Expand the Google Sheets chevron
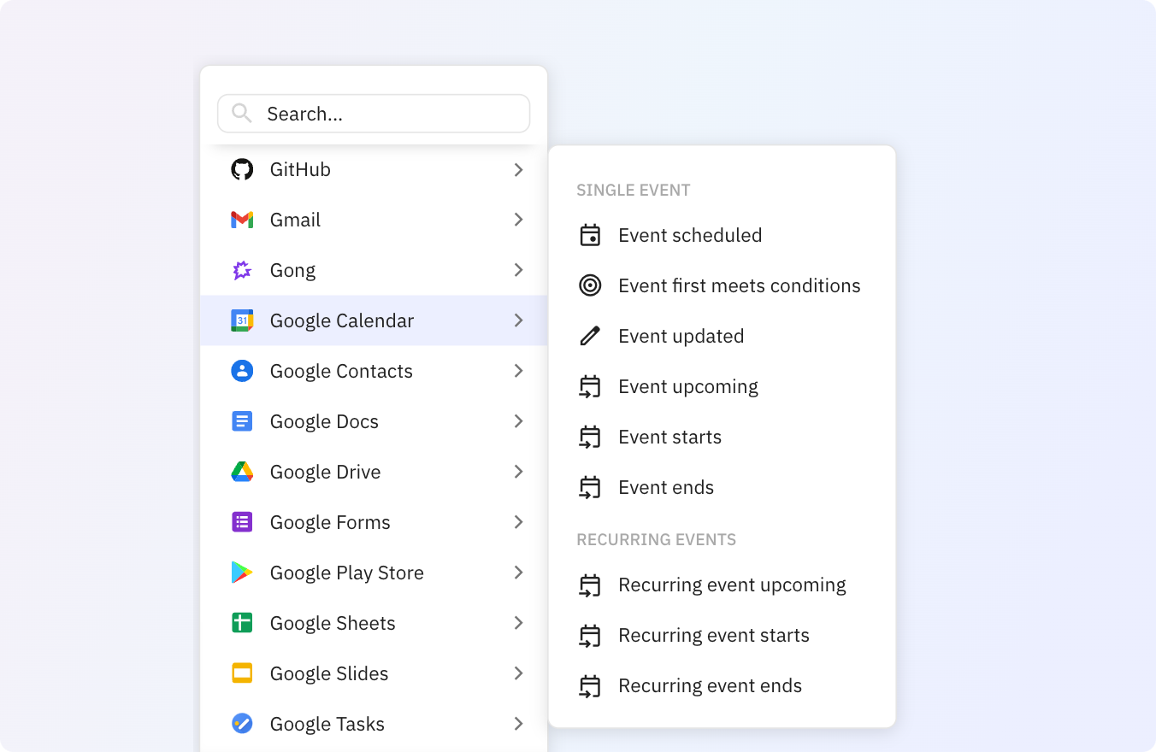This screenshot has width=1156, height=752. click(x=518, y=623)
